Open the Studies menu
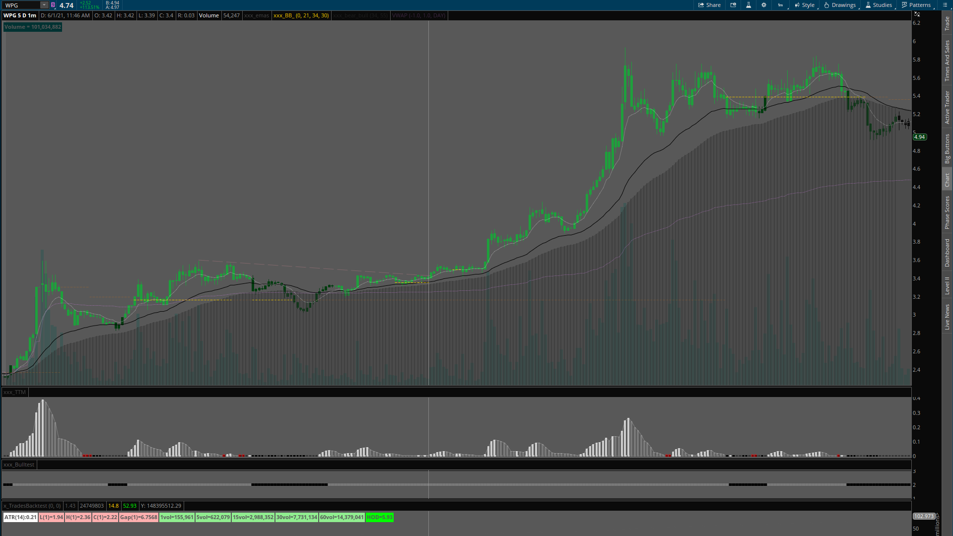 [x=879, y=5]
